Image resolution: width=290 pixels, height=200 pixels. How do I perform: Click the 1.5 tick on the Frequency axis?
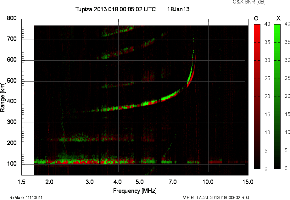pyautogui.click(x=21, y=182)
